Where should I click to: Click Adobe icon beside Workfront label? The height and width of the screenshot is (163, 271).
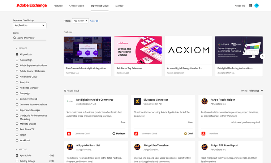pyautogui.click(x=203, y=134)
